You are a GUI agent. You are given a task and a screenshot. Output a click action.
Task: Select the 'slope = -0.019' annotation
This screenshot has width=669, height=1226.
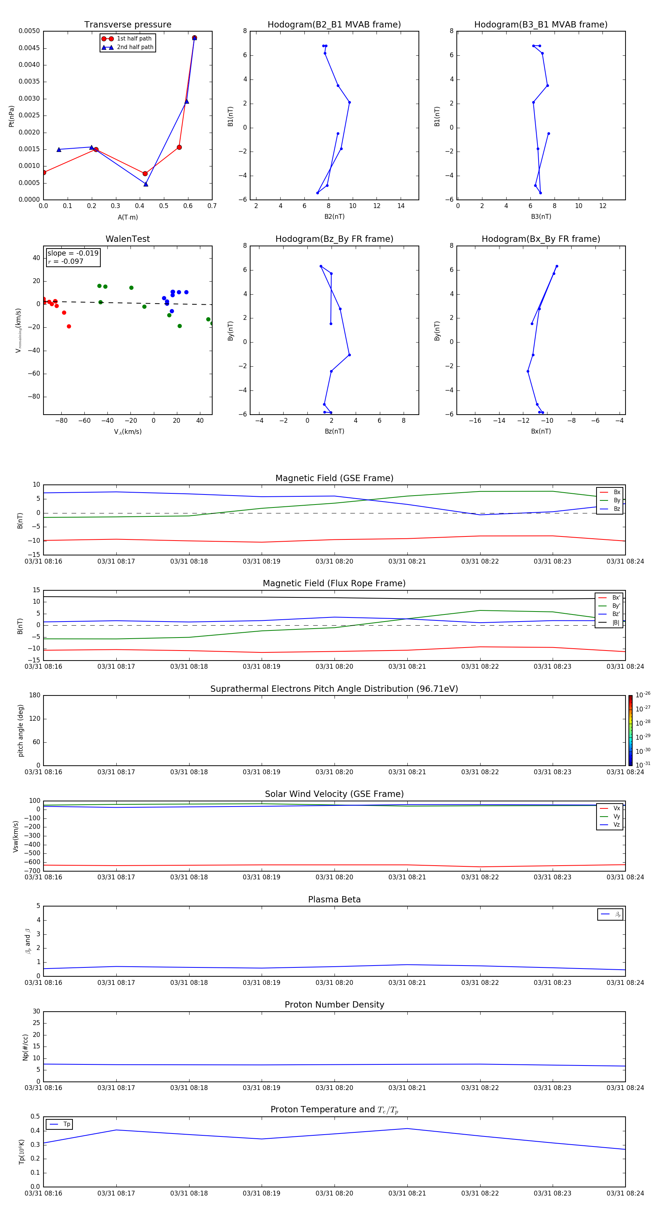(73, 253)
